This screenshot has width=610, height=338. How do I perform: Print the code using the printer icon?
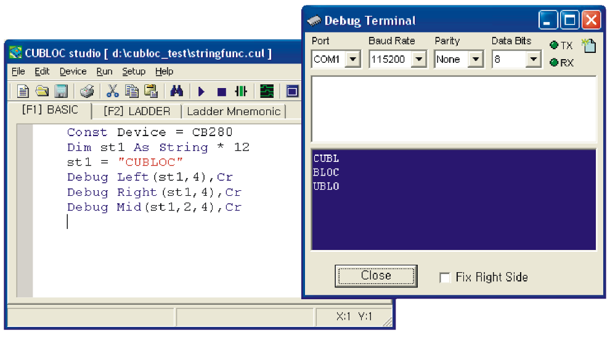click(87, 92)
